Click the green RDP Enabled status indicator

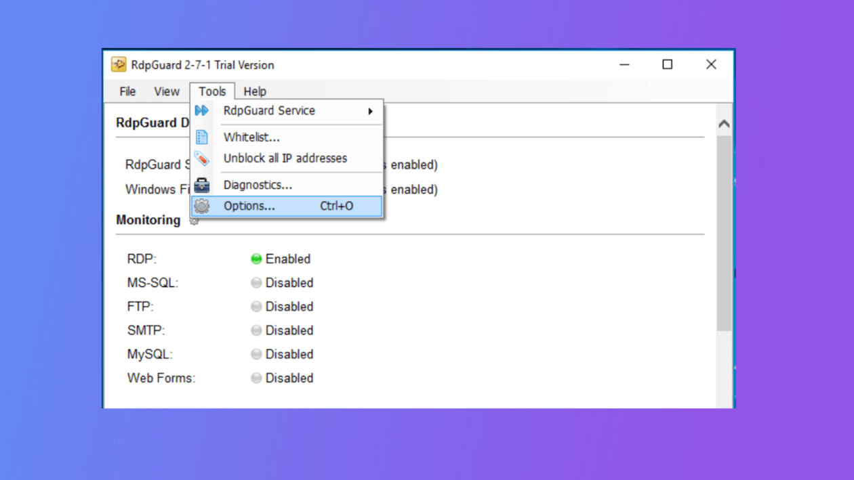point(256,259)
